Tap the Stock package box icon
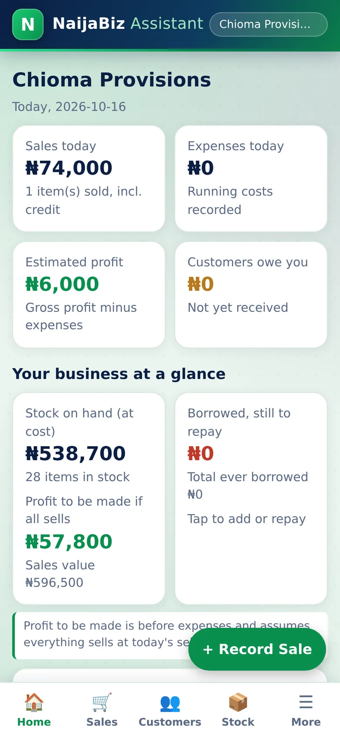Screen dimensions: 340x737 (x=238, y=703)
